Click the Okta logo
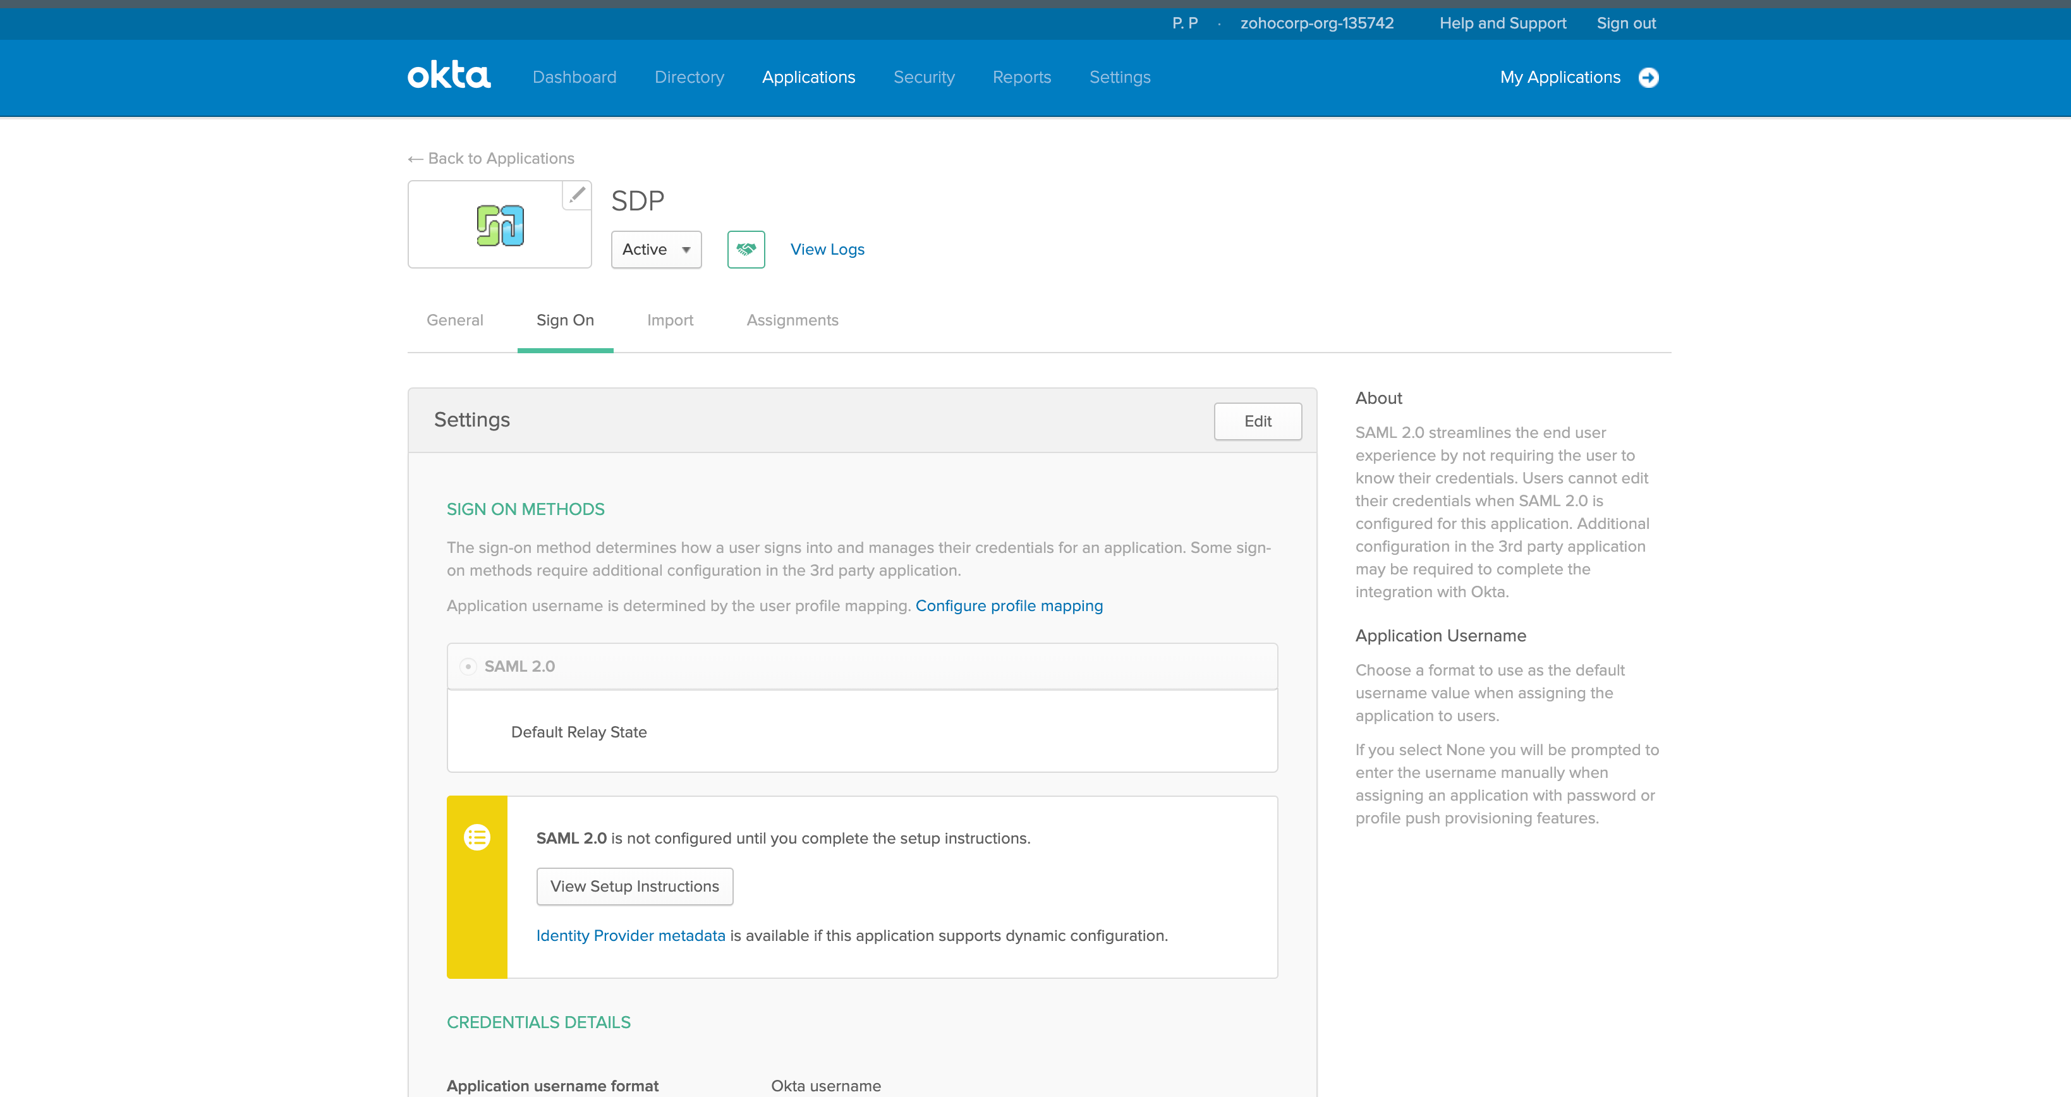The height and width of the screenshot is (1097, 2071). pos(449,76)
